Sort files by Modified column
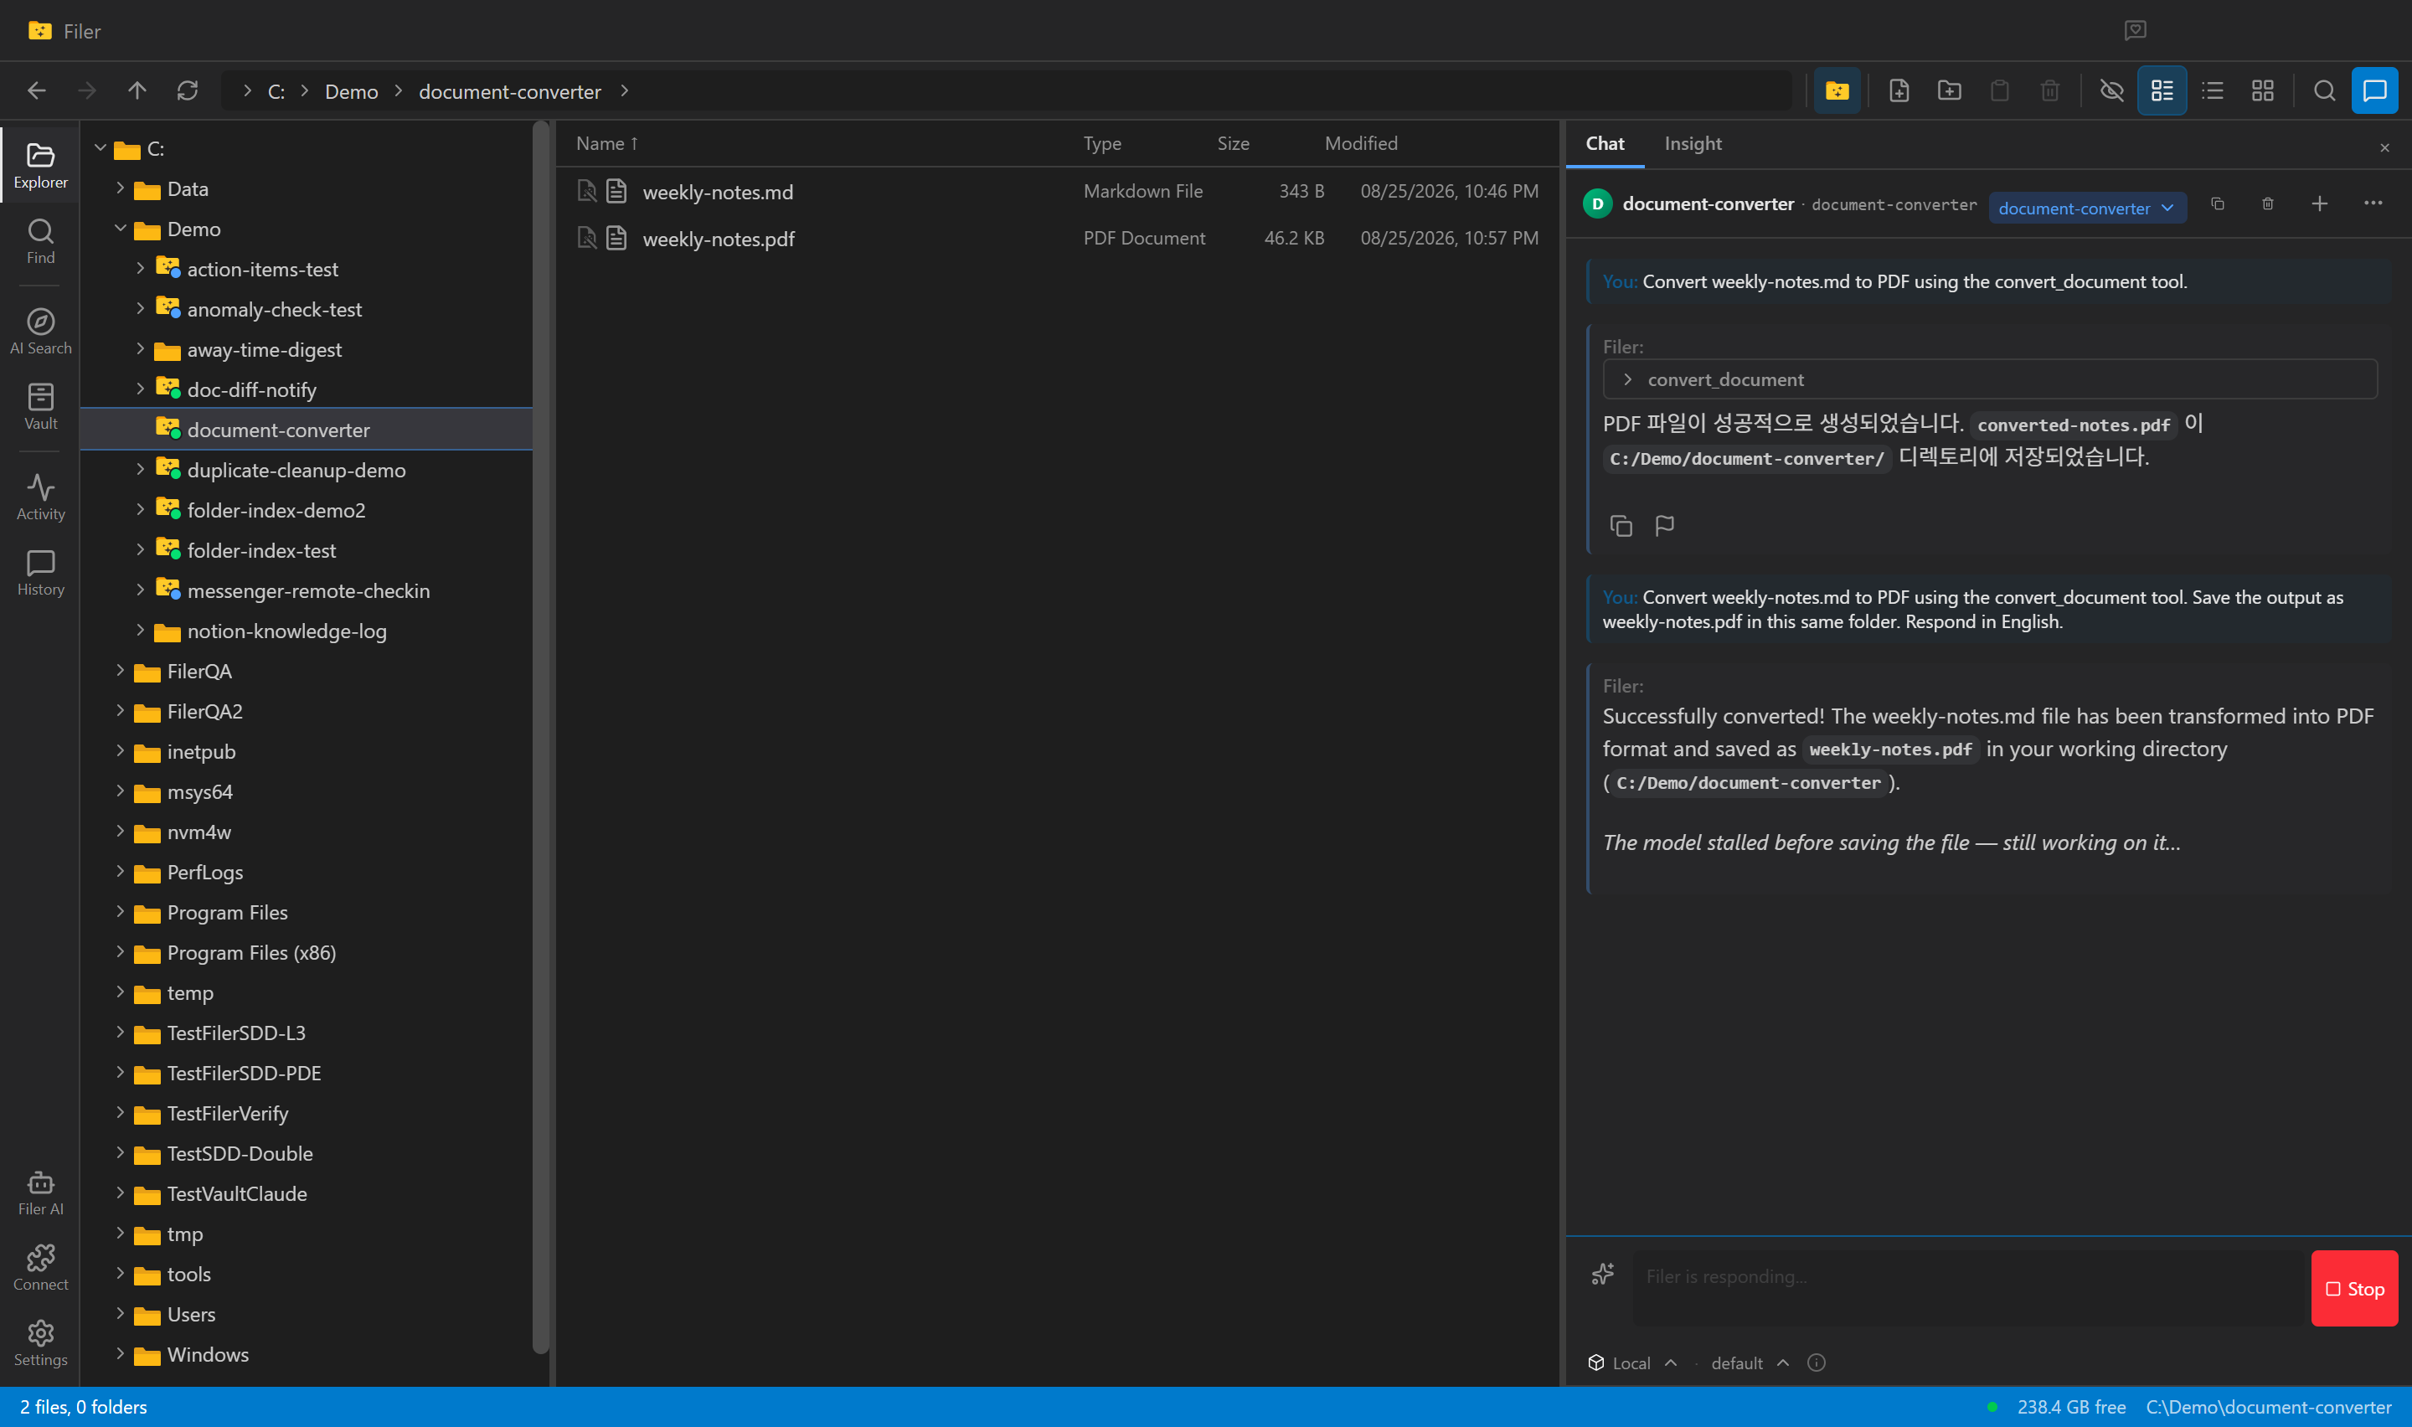Viewport: 2412px width, 1427px height. [x=1360, y=143]
